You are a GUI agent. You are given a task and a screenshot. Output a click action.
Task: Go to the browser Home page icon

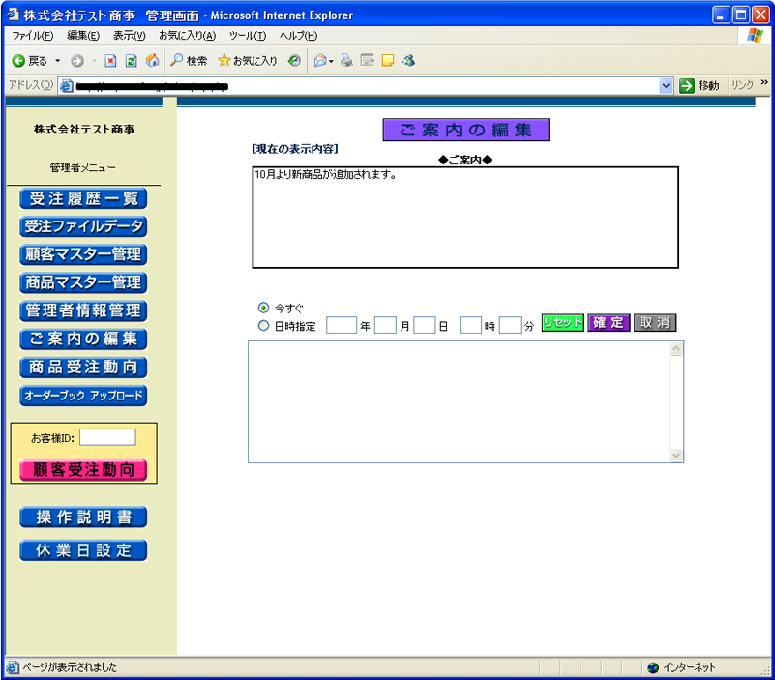[152, 60]
